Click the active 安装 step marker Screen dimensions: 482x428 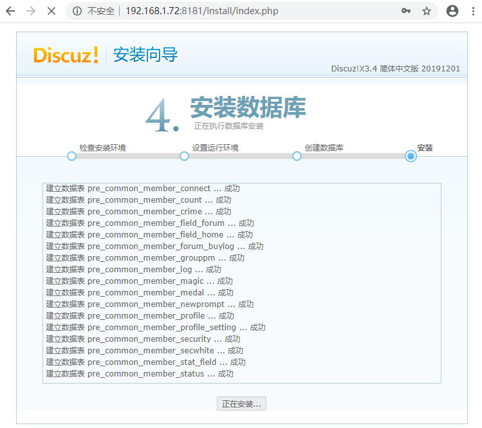point(411,156)
